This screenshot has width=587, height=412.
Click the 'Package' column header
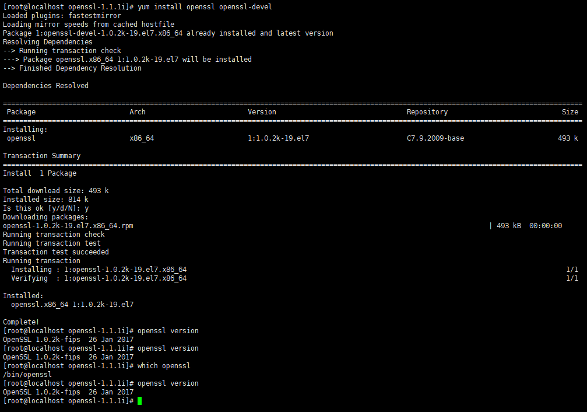click(22, 111)
